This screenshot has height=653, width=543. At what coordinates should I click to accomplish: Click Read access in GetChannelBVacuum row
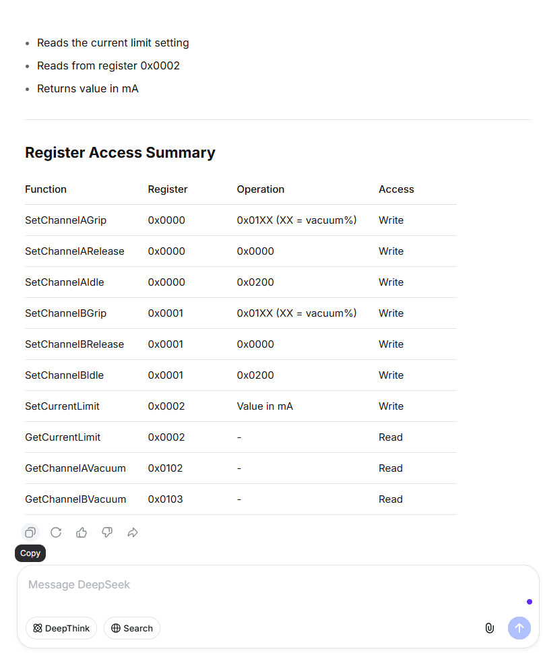[391, 499]
